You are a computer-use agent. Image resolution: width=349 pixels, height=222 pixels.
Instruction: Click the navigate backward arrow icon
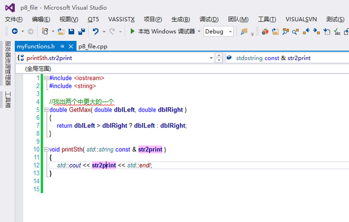(15, 32)
